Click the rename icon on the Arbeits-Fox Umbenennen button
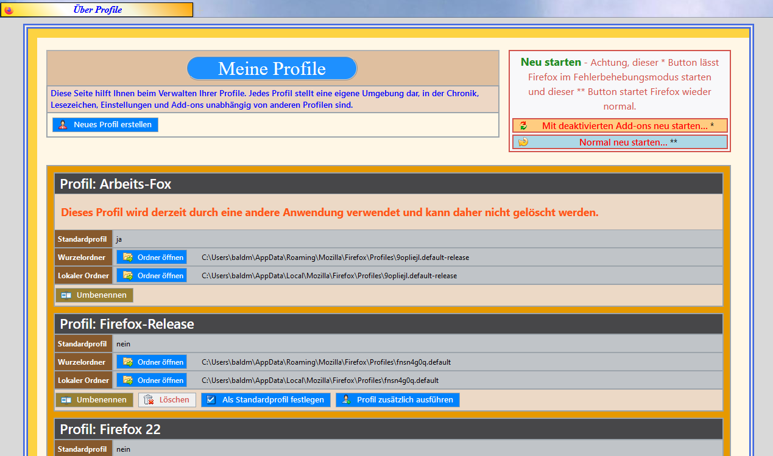 [66, 295]
